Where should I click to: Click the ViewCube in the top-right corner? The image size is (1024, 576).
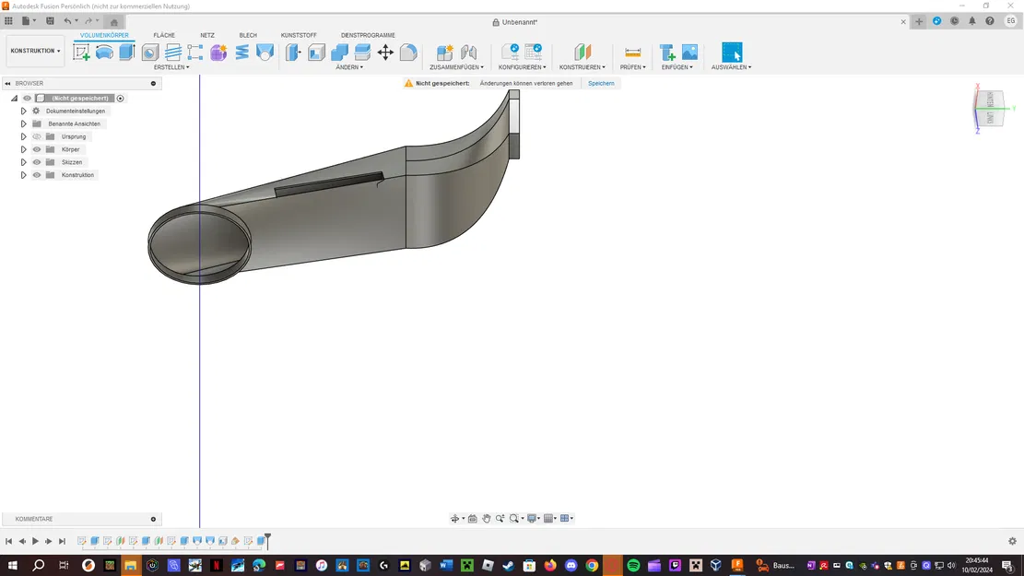pyautogui.click(x=990, y=107)
